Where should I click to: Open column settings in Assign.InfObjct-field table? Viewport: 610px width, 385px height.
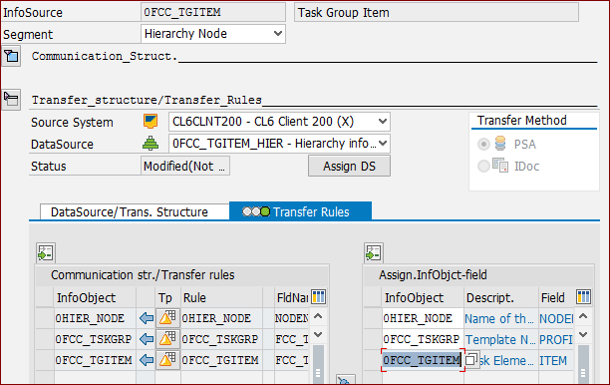583,297
